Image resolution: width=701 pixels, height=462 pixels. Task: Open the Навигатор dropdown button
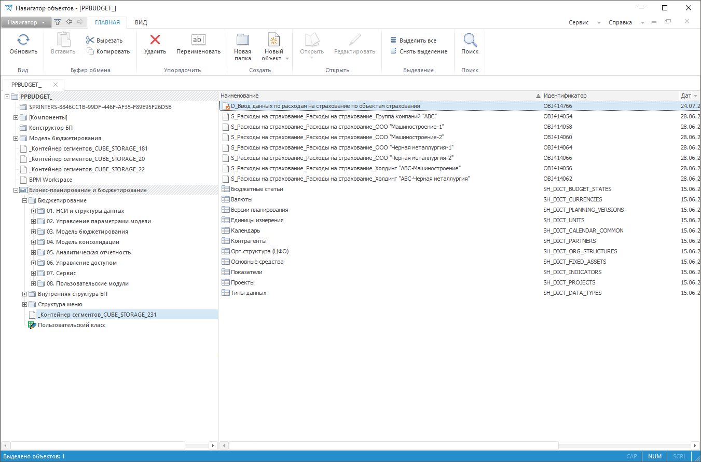pos(26,22)
